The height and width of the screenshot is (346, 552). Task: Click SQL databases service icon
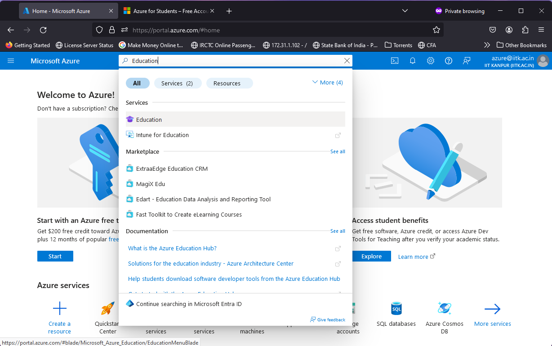(x=396, y=309)
